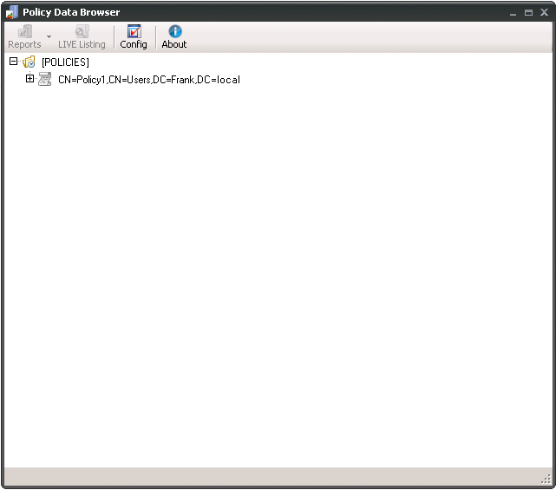Select the [POLICIES] folder icon
The width and height of the screenshot is (556, 490).
point(29,62)
